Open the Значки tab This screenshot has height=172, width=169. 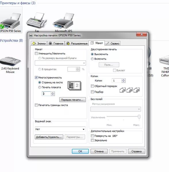click(39, 44)
